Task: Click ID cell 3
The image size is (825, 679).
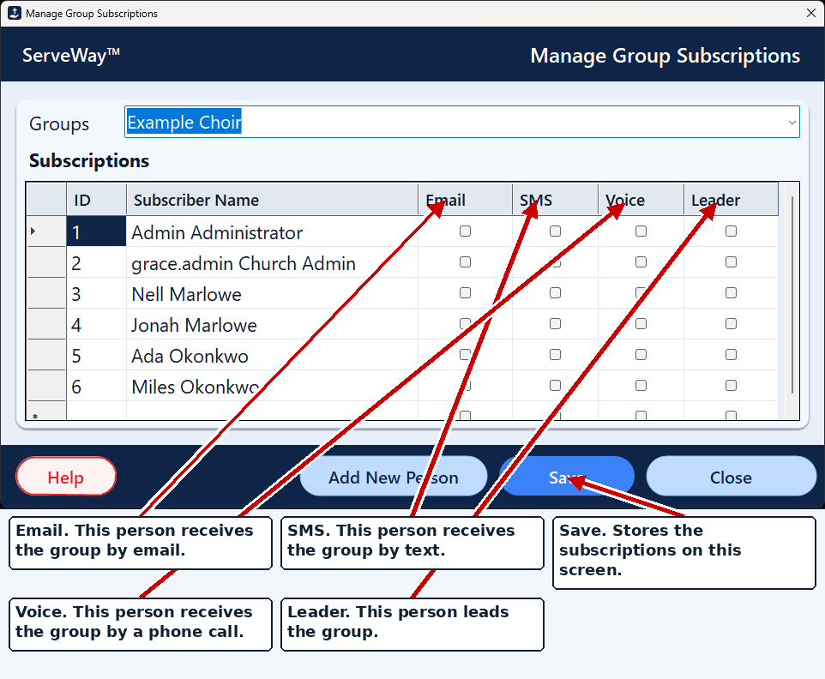Action: [96, 293]
